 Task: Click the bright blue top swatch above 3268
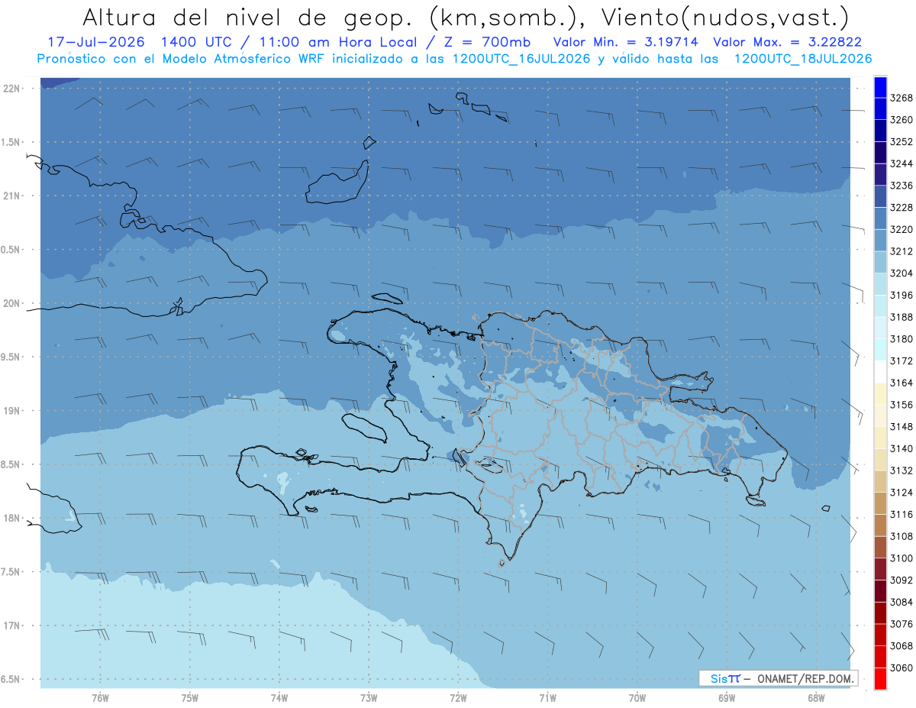[x=880, y=87]
